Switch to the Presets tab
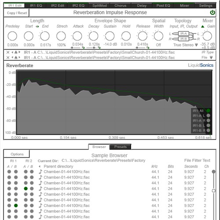Screen dimensions: 220x220 (121, 147)
